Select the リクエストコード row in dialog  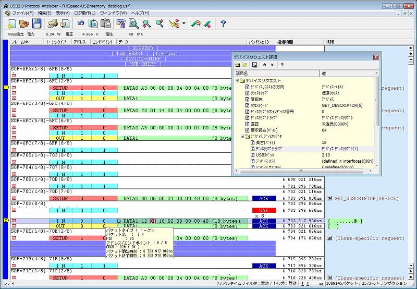[304, 105]
